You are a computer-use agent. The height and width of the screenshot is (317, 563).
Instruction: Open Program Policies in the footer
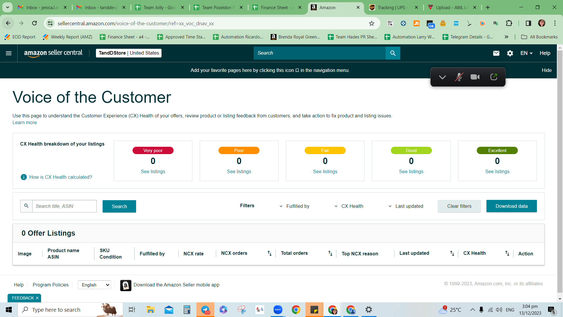[50, 285]
